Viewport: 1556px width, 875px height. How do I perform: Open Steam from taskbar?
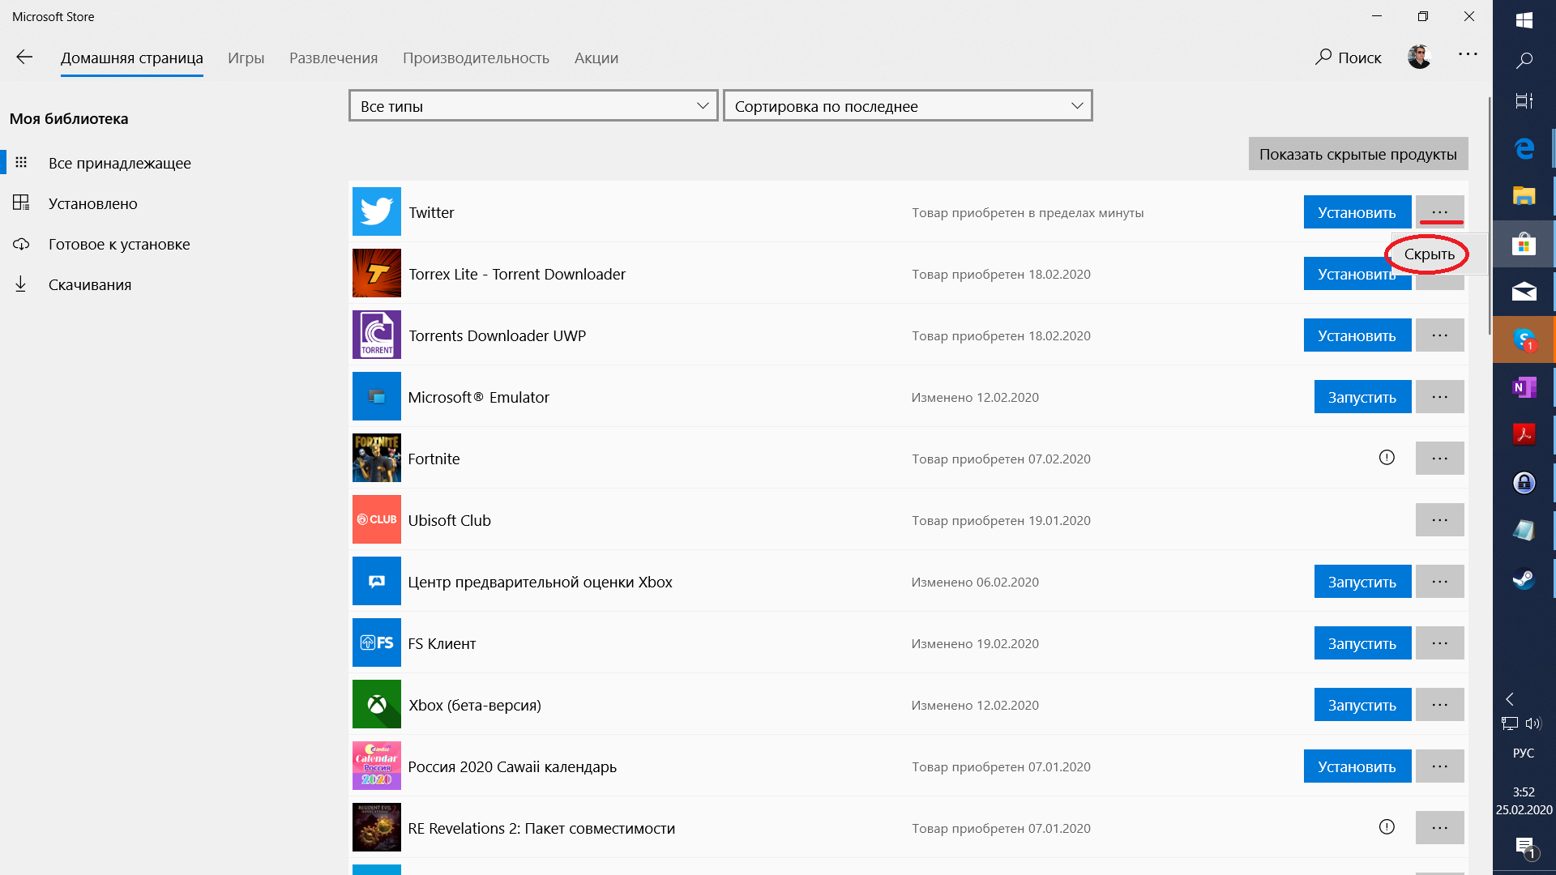[1524, 579]
